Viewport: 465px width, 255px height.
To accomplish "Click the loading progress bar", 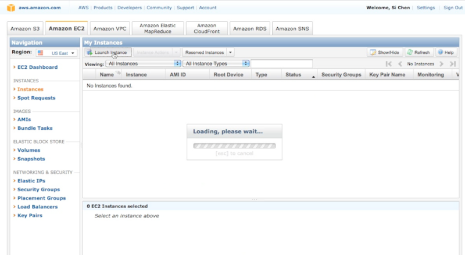I will (x=234, y=146).
